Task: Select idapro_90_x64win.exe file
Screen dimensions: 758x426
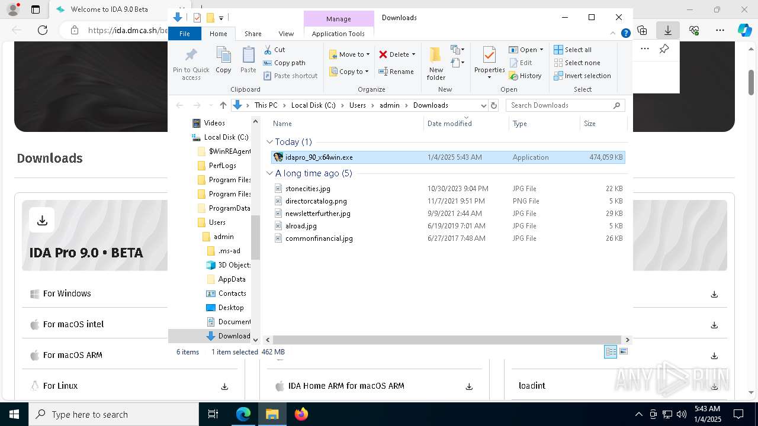Action: [448, 157]
